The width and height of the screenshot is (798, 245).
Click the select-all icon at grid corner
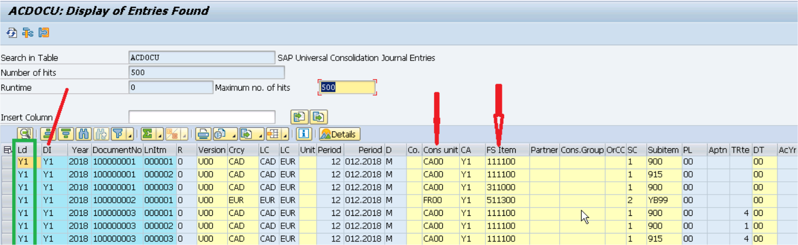7,150
